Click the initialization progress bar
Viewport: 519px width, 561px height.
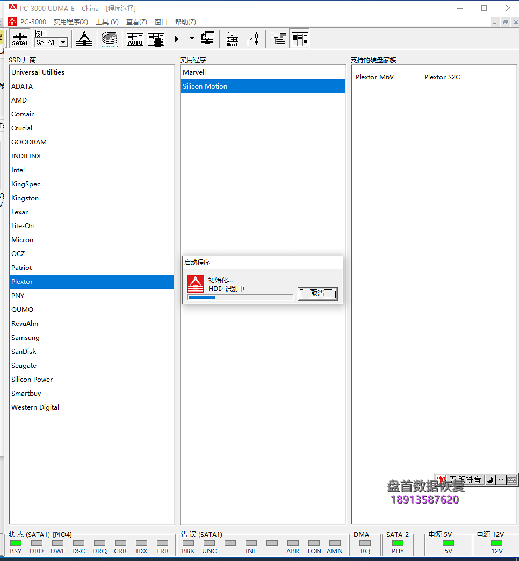click(x=240, y=297)
